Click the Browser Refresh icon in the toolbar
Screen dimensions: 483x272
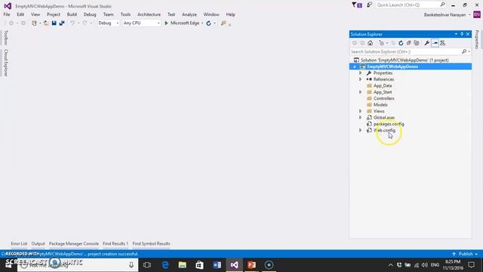208,23
